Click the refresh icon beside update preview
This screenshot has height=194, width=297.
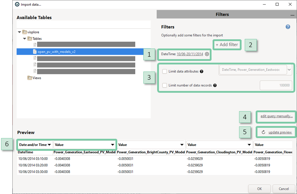263,132
